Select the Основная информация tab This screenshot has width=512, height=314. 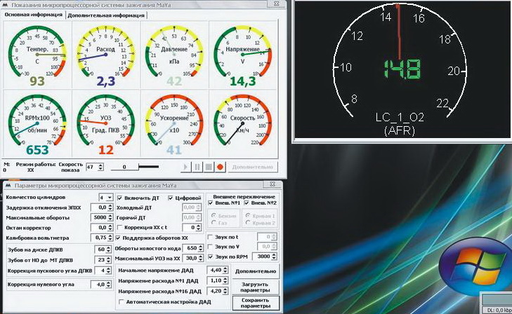point(32,15)
